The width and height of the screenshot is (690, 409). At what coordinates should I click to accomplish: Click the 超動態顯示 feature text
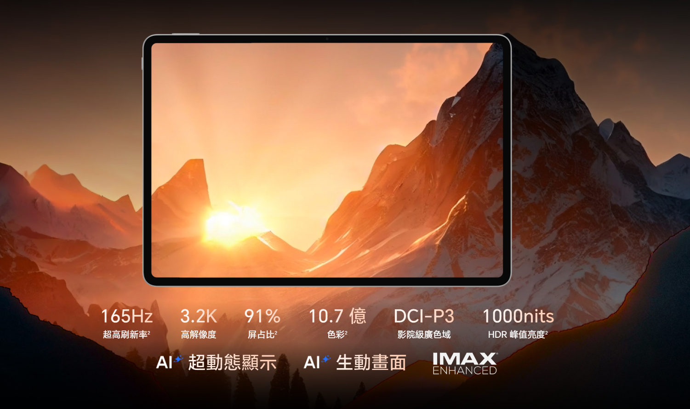click(x=232, y=363)
